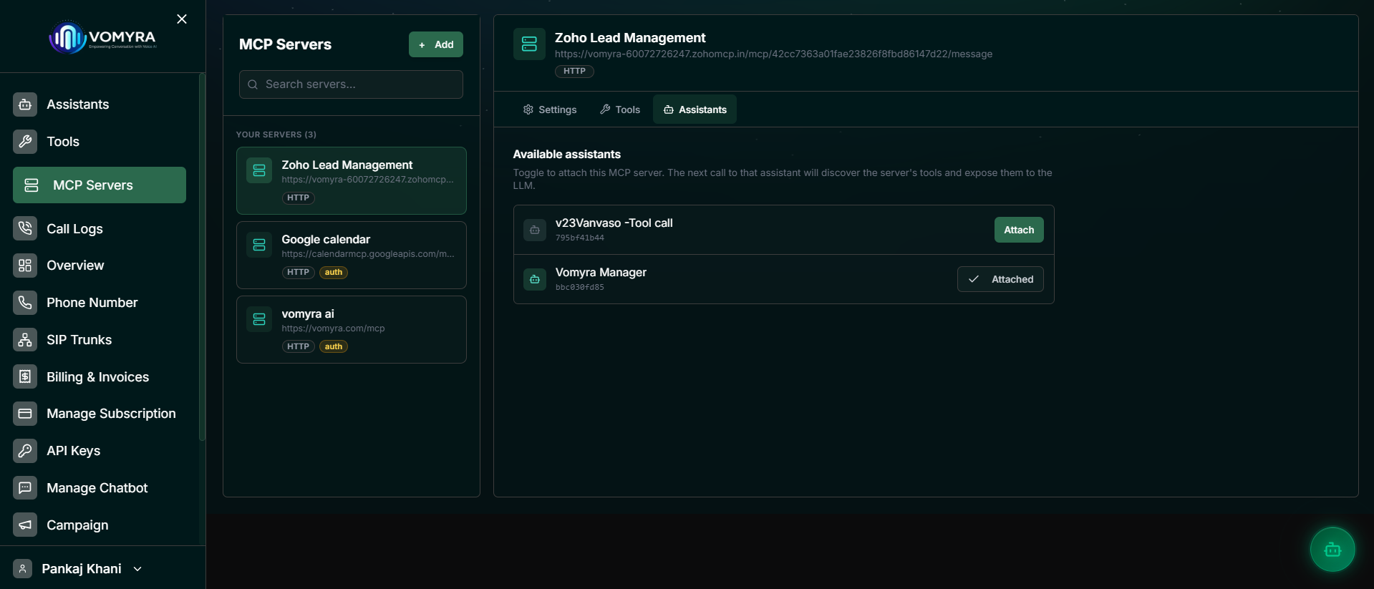Add a new MCP server
This screenshot has width=1374, height=589.
[436, 44]
